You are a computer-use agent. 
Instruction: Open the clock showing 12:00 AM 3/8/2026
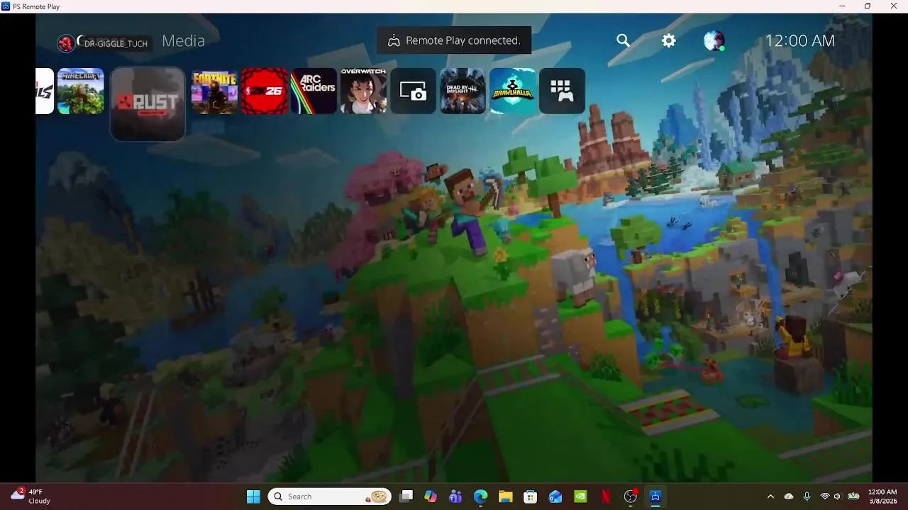pyautogui.click(x=882, y=497)
